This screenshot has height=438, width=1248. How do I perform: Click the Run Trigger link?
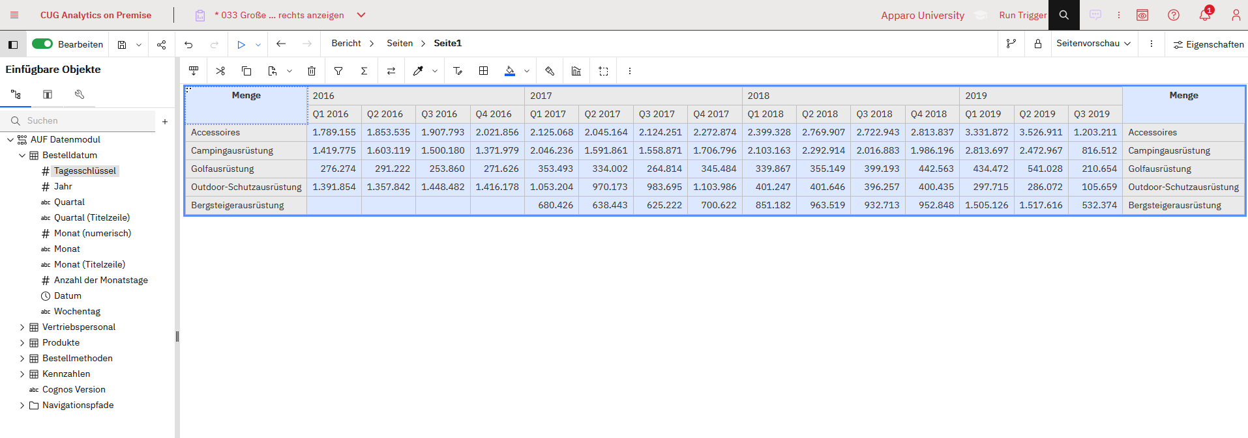click(x=1022, y=15)
